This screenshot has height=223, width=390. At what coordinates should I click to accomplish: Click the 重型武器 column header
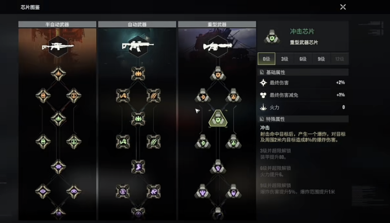pos(217,24)
